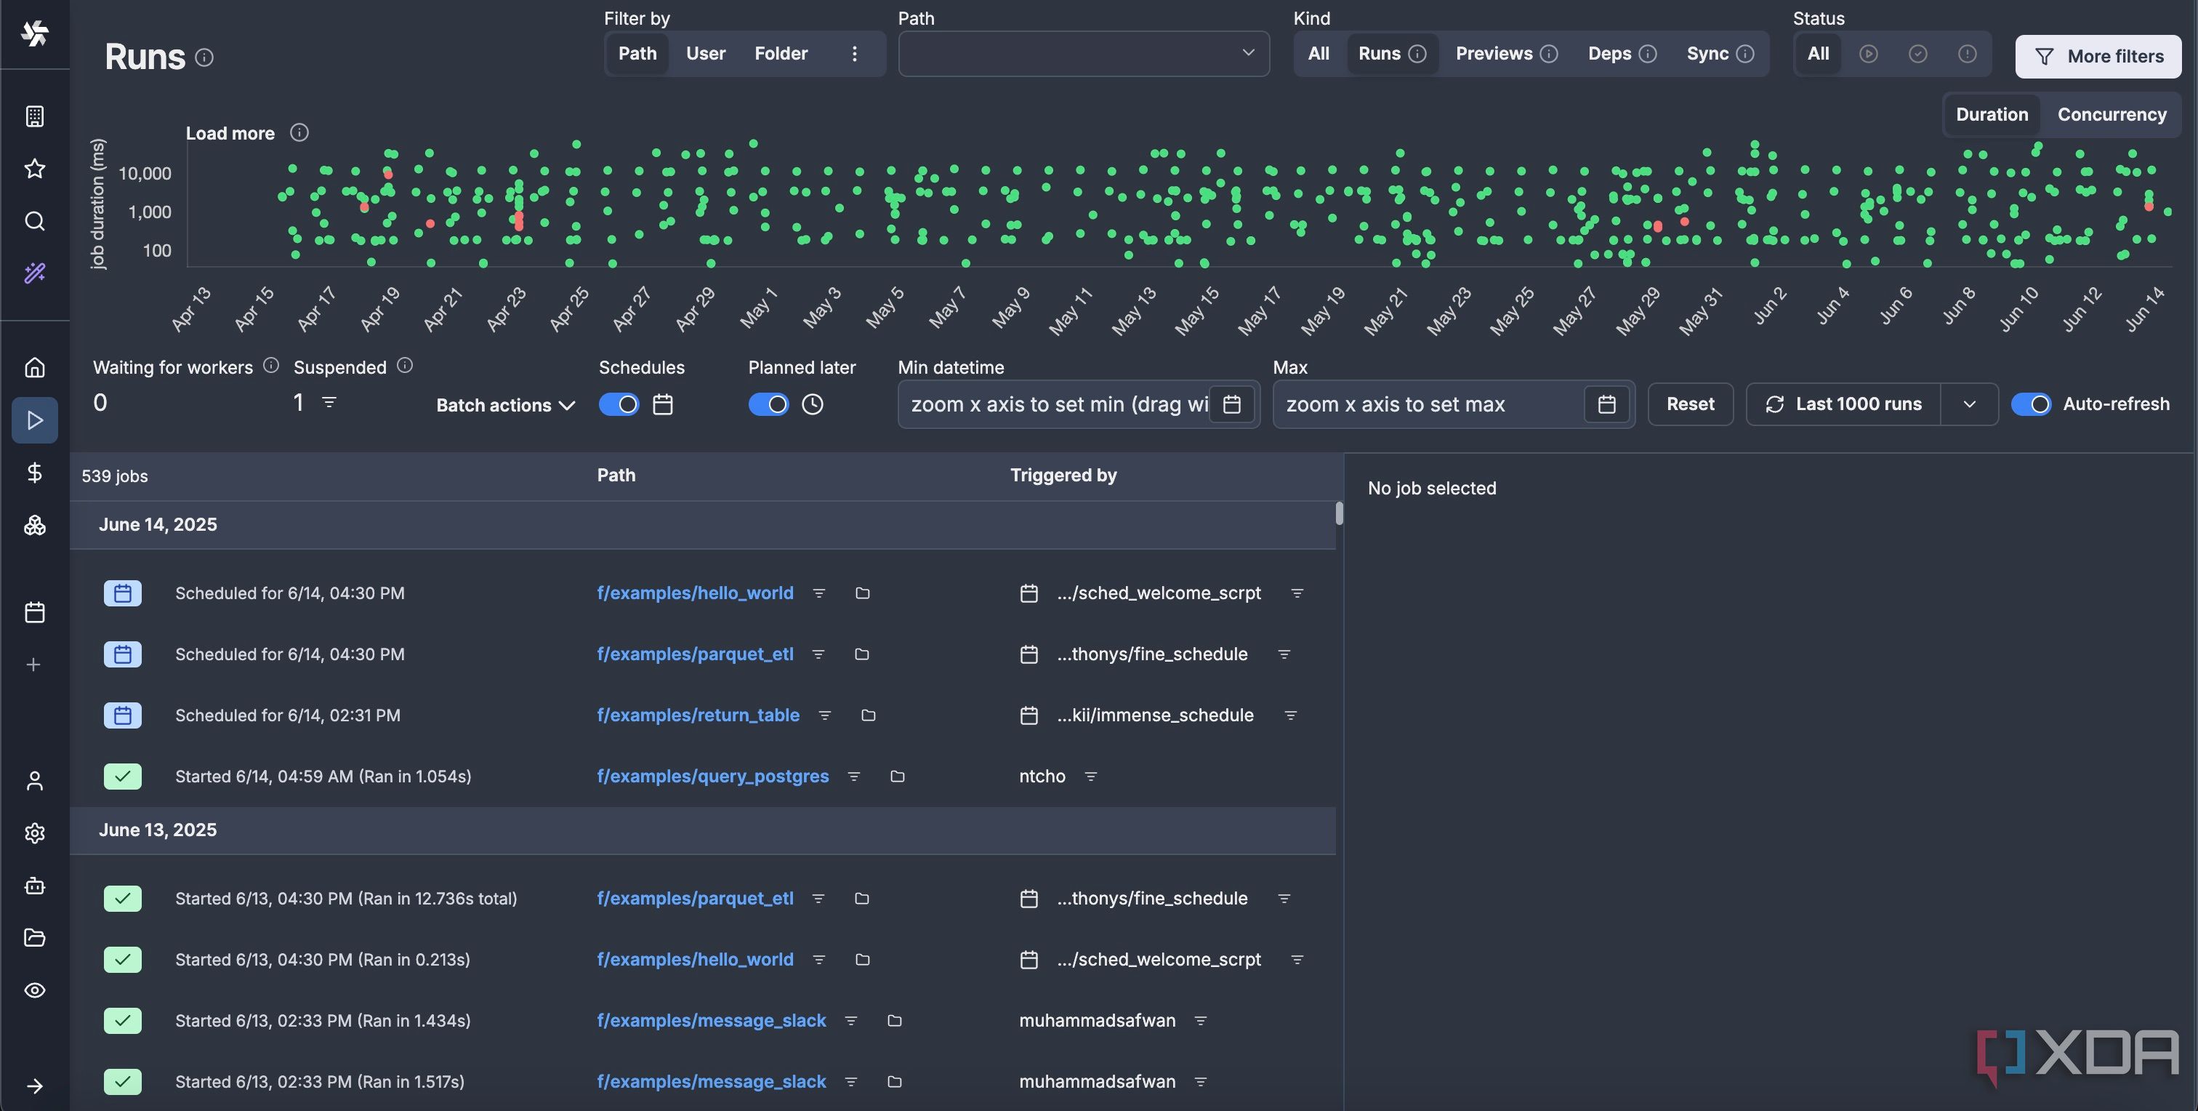Open the Windmill logo home icon
Screen dimensions: 2198x1111
coord(34,33)
